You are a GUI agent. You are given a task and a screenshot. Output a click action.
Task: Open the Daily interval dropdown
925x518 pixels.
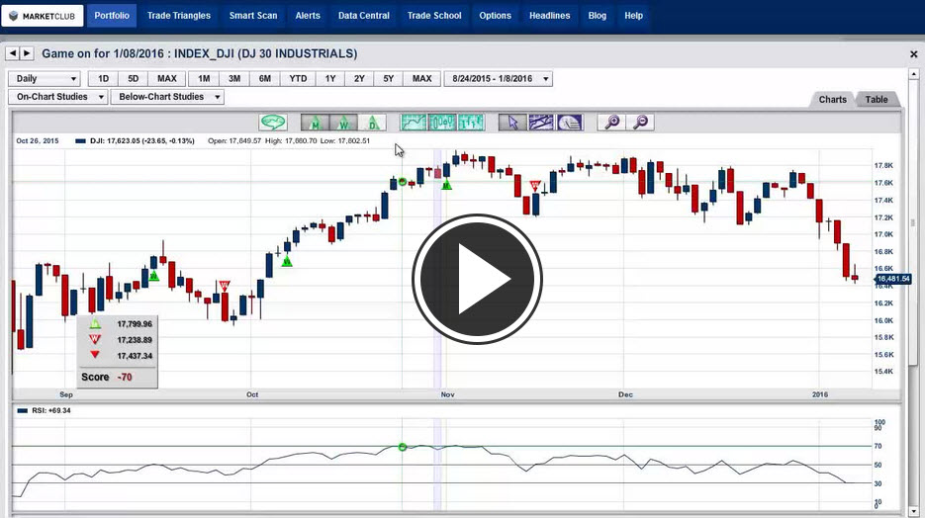tap(45, 79)
